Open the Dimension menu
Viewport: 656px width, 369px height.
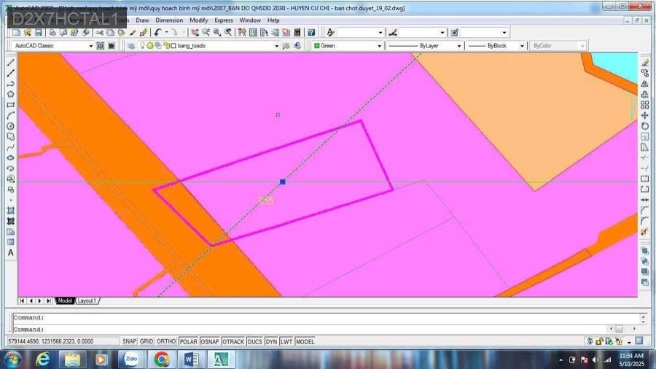tap(169, 20)
